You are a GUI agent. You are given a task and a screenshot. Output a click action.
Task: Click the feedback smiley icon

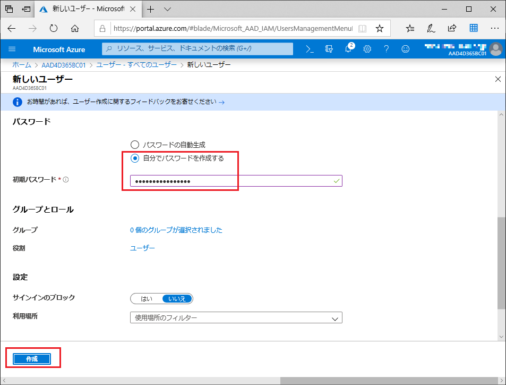tap(406, 49)
